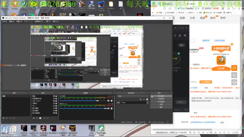Expand the bookmarks bar overflow arrow

point(234,12)
